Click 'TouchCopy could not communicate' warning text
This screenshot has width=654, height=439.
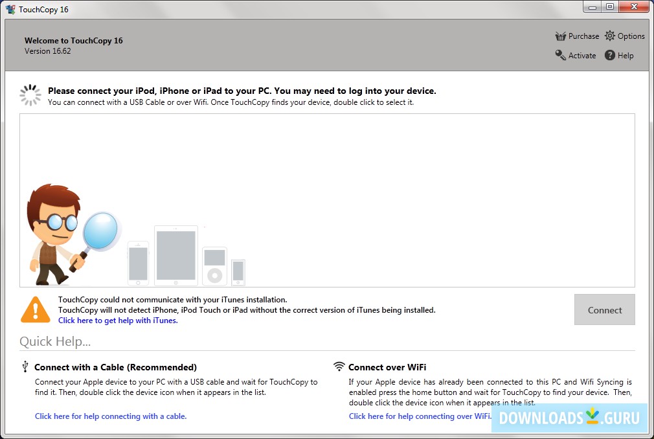pos(172,299)
